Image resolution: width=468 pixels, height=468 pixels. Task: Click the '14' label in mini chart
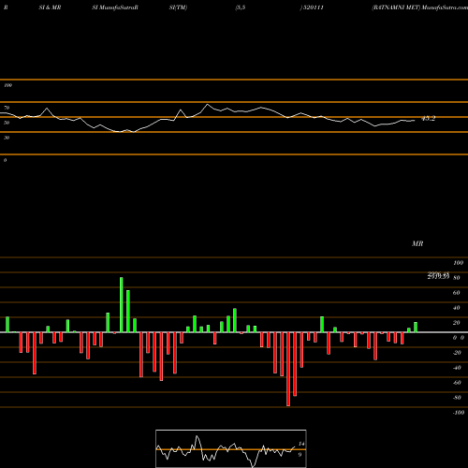pos(301,444)
